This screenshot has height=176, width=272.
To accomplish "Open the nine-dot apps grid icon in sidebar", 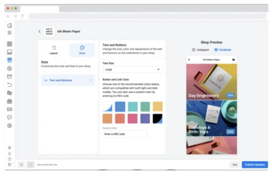I will 9,32.
